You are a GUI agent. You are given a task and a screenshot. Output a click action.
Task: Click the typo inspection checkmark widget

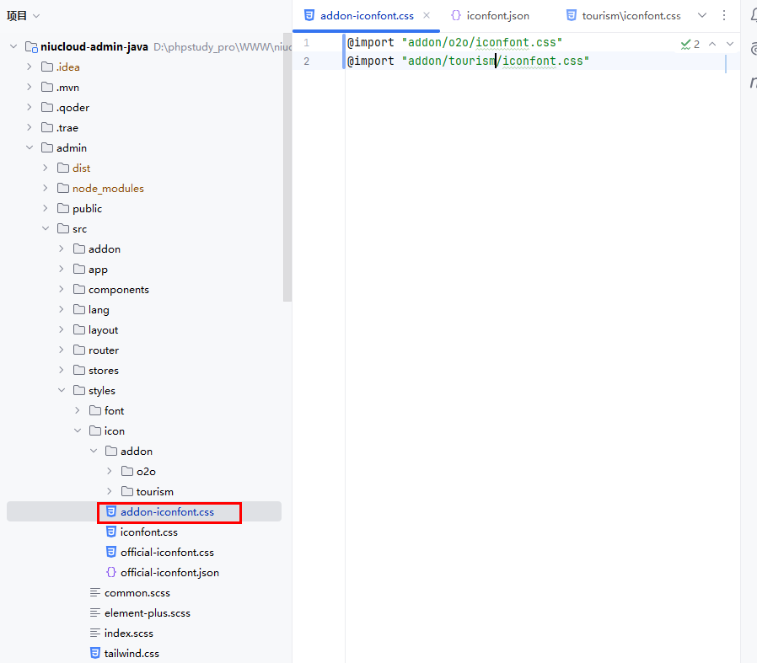click(x=690, y=44)
